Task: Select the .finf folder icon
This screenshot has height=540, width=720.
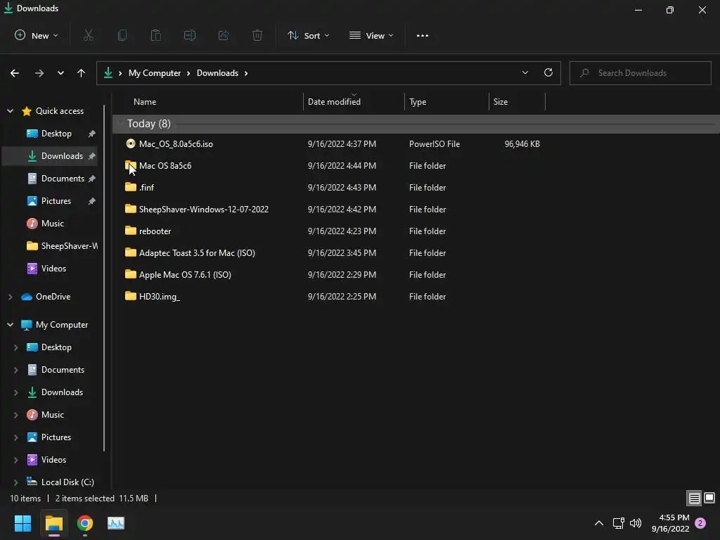Action: pos(131,187)
